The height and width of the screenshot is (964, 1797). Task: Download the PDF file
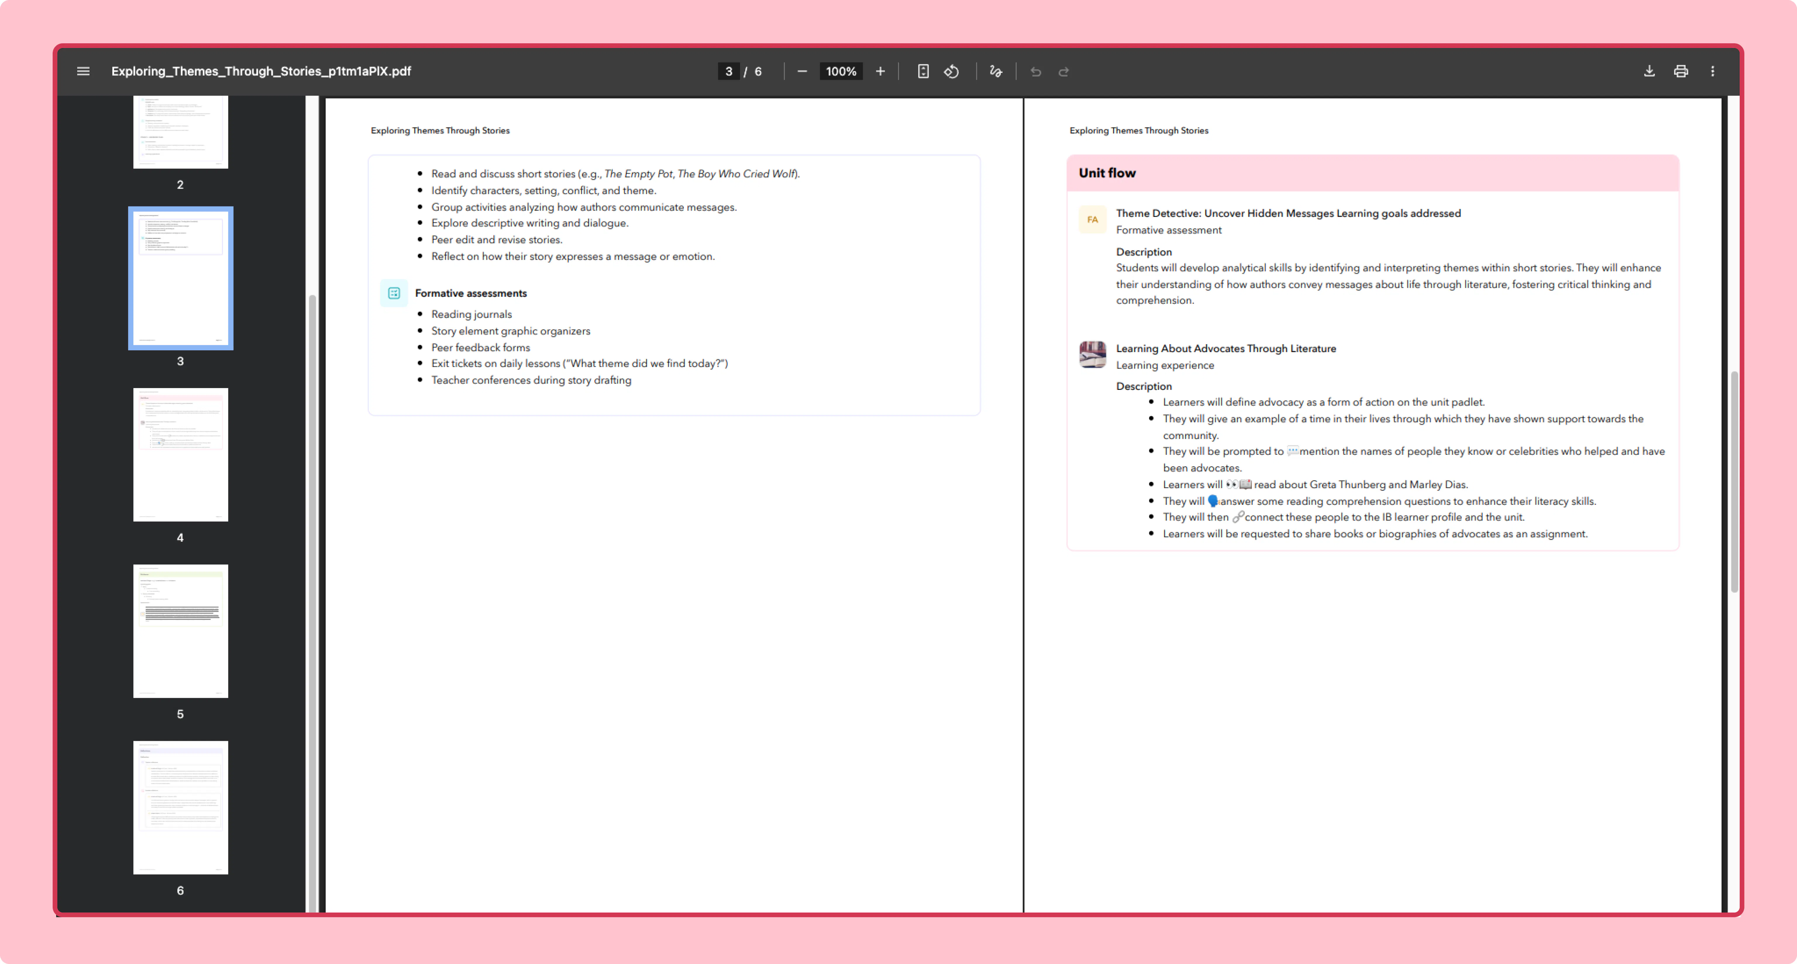(x=1649, y=71)
